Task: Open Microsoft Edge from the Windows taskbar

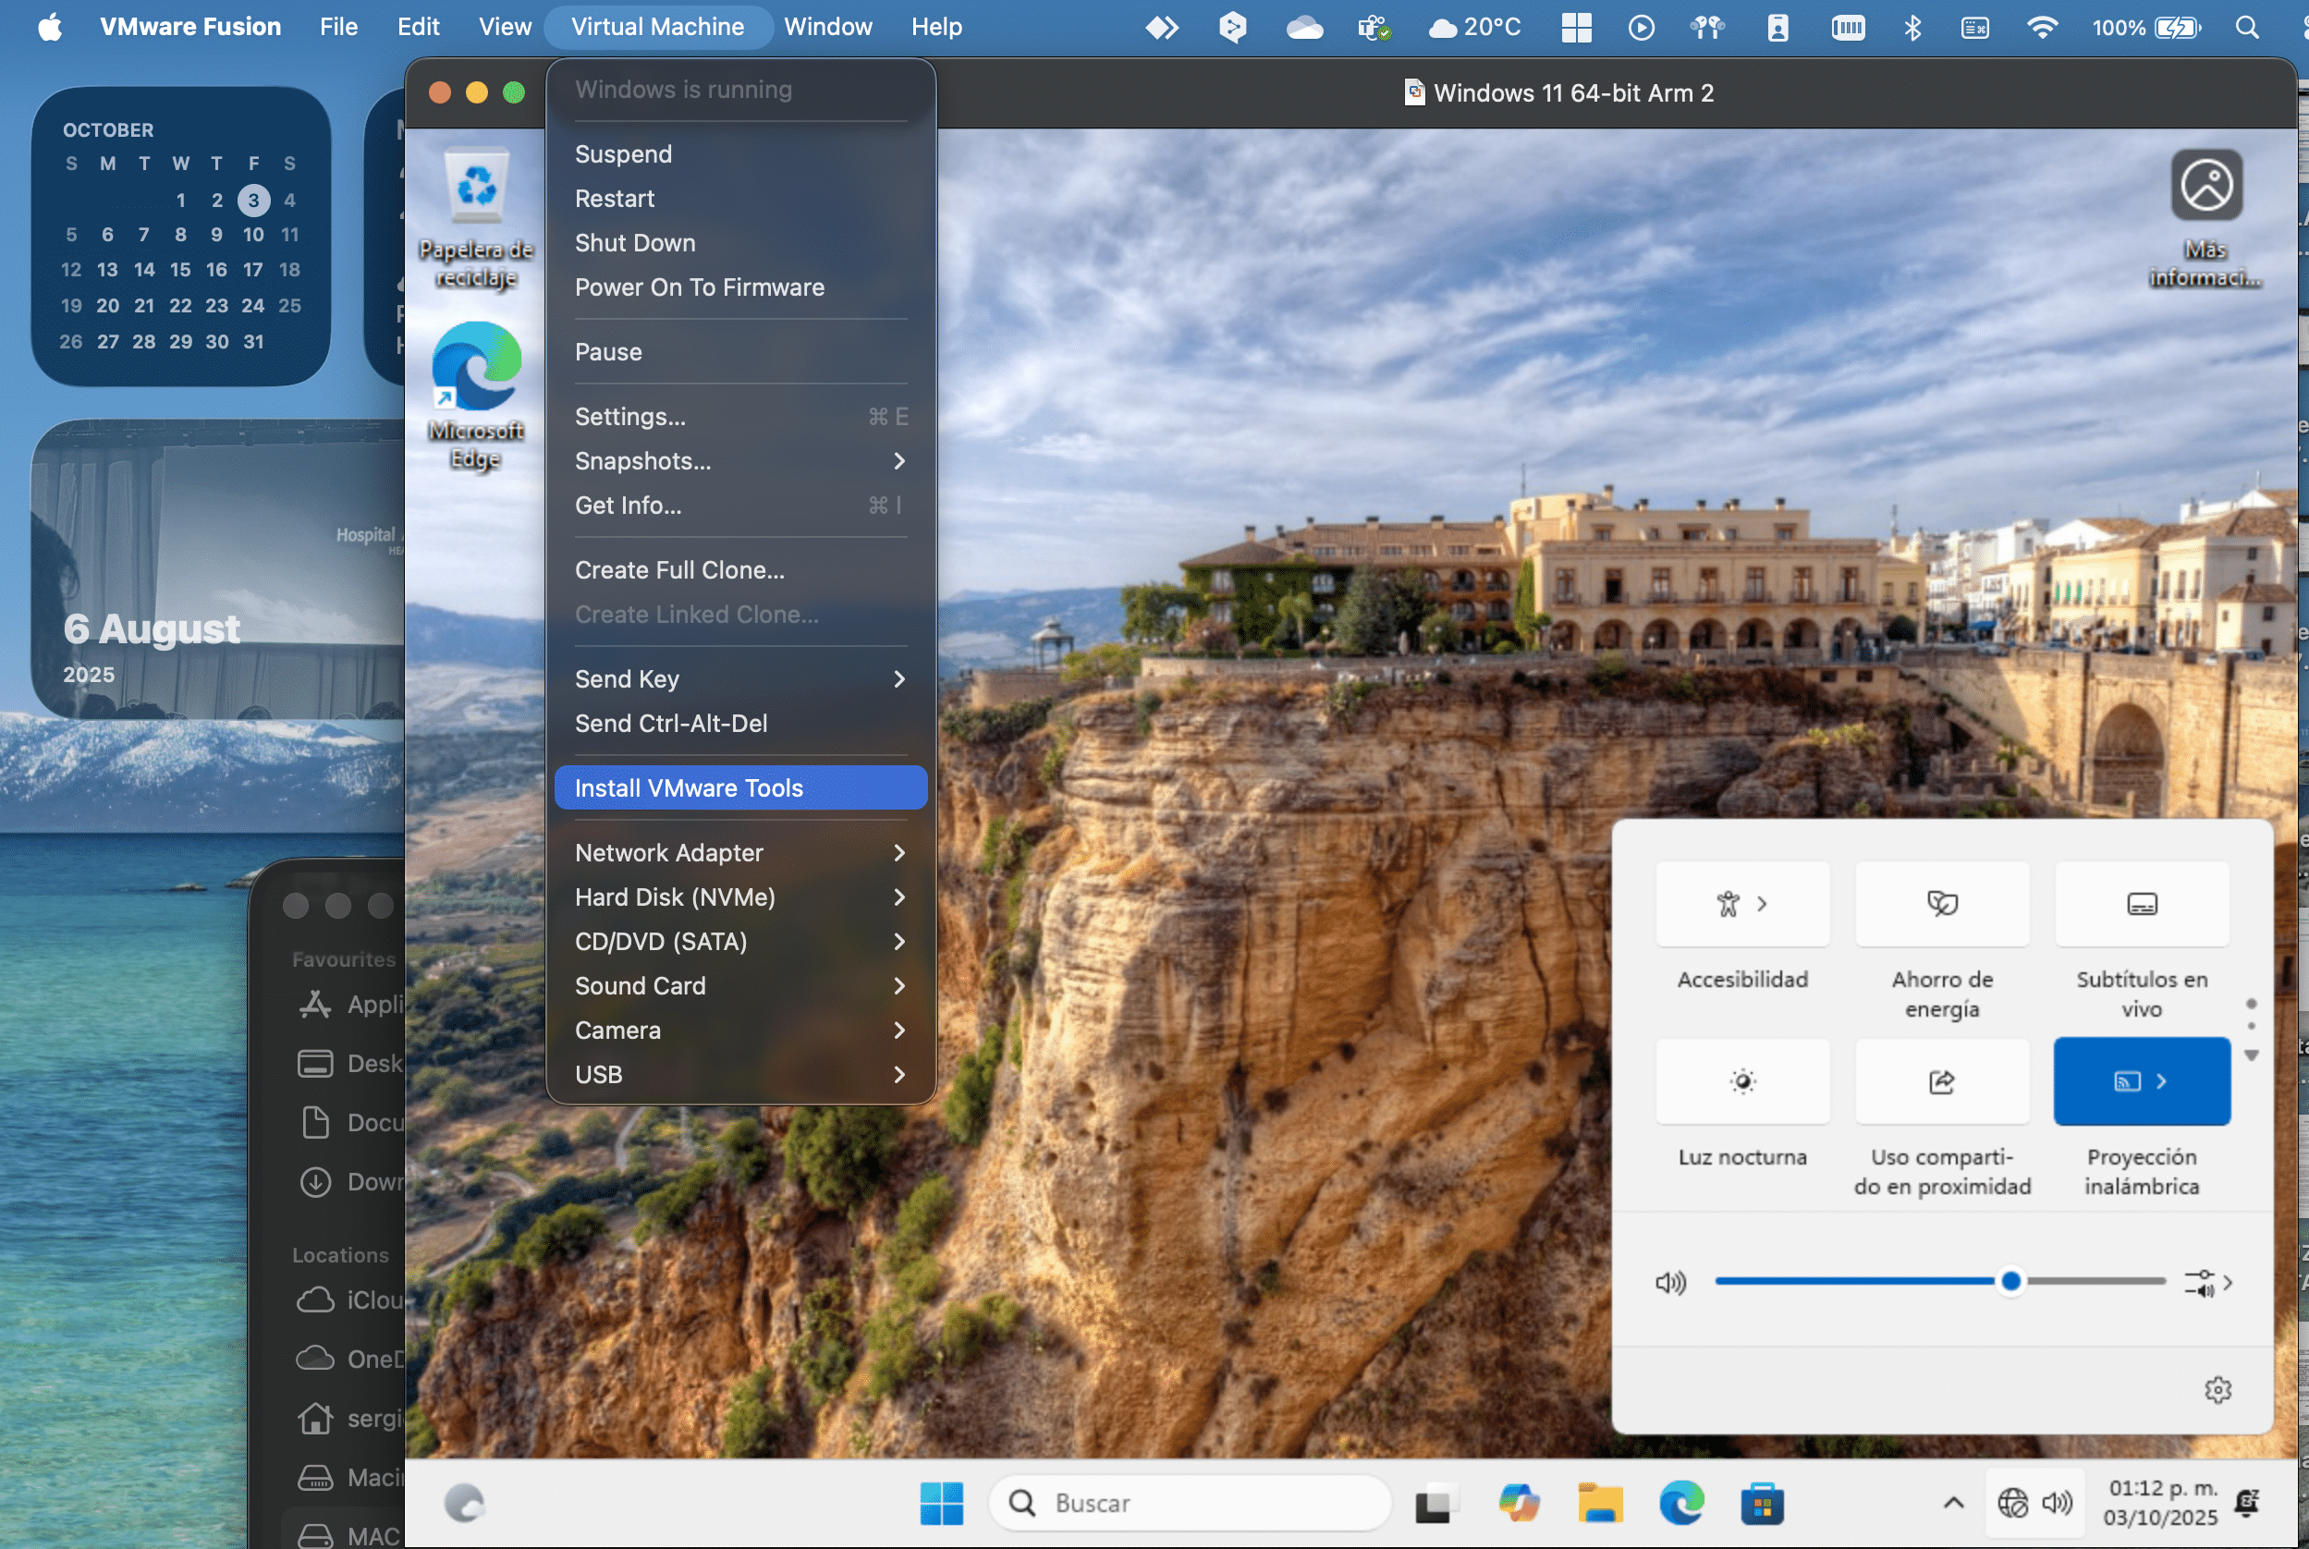Action: pyautogui.click(x=1682, y=1503)
